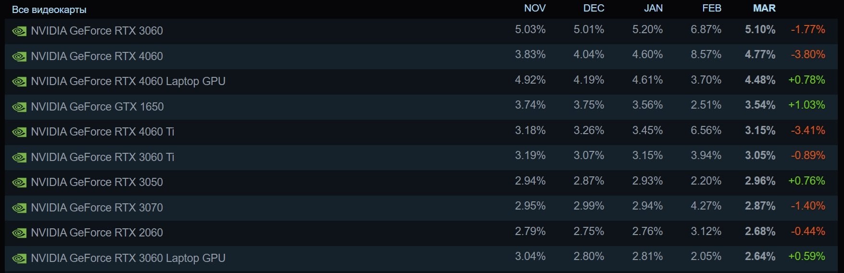The height and width of the screenshot is (273, 844).
Task: Click the JAN column header
Action: point(653,8)
